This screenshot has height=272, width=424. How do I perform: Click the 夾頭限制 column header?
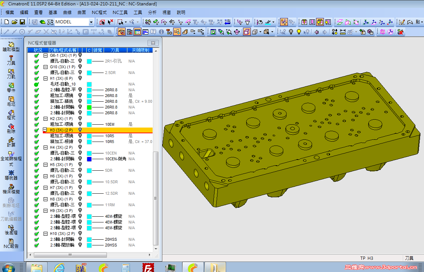tap(140, 50)
